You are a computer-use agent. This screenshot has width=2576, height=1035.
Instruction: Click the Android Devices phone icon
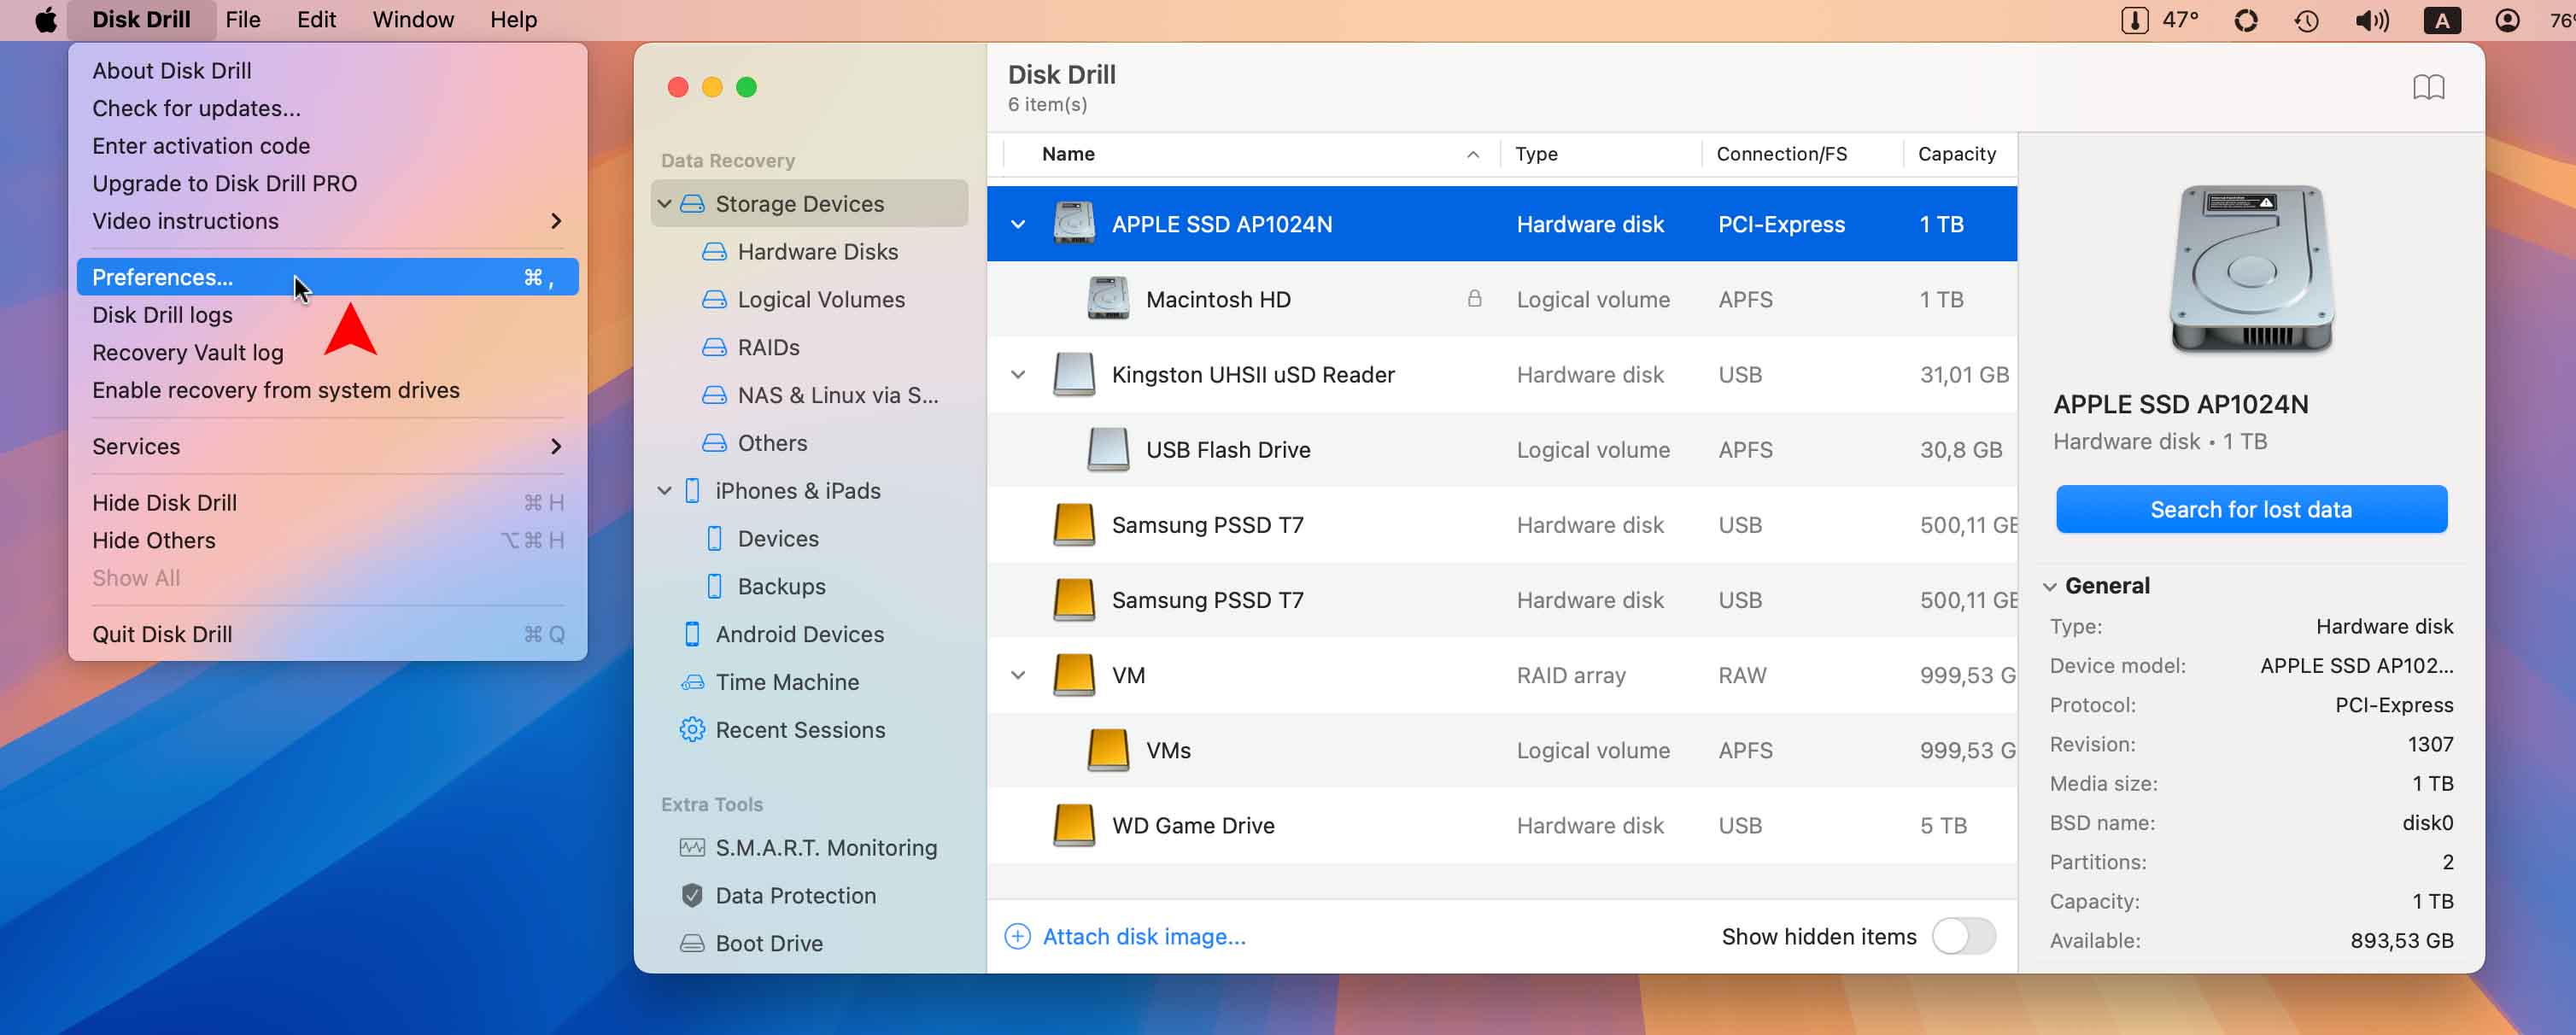pyautogui.click(x=692, y=634)
